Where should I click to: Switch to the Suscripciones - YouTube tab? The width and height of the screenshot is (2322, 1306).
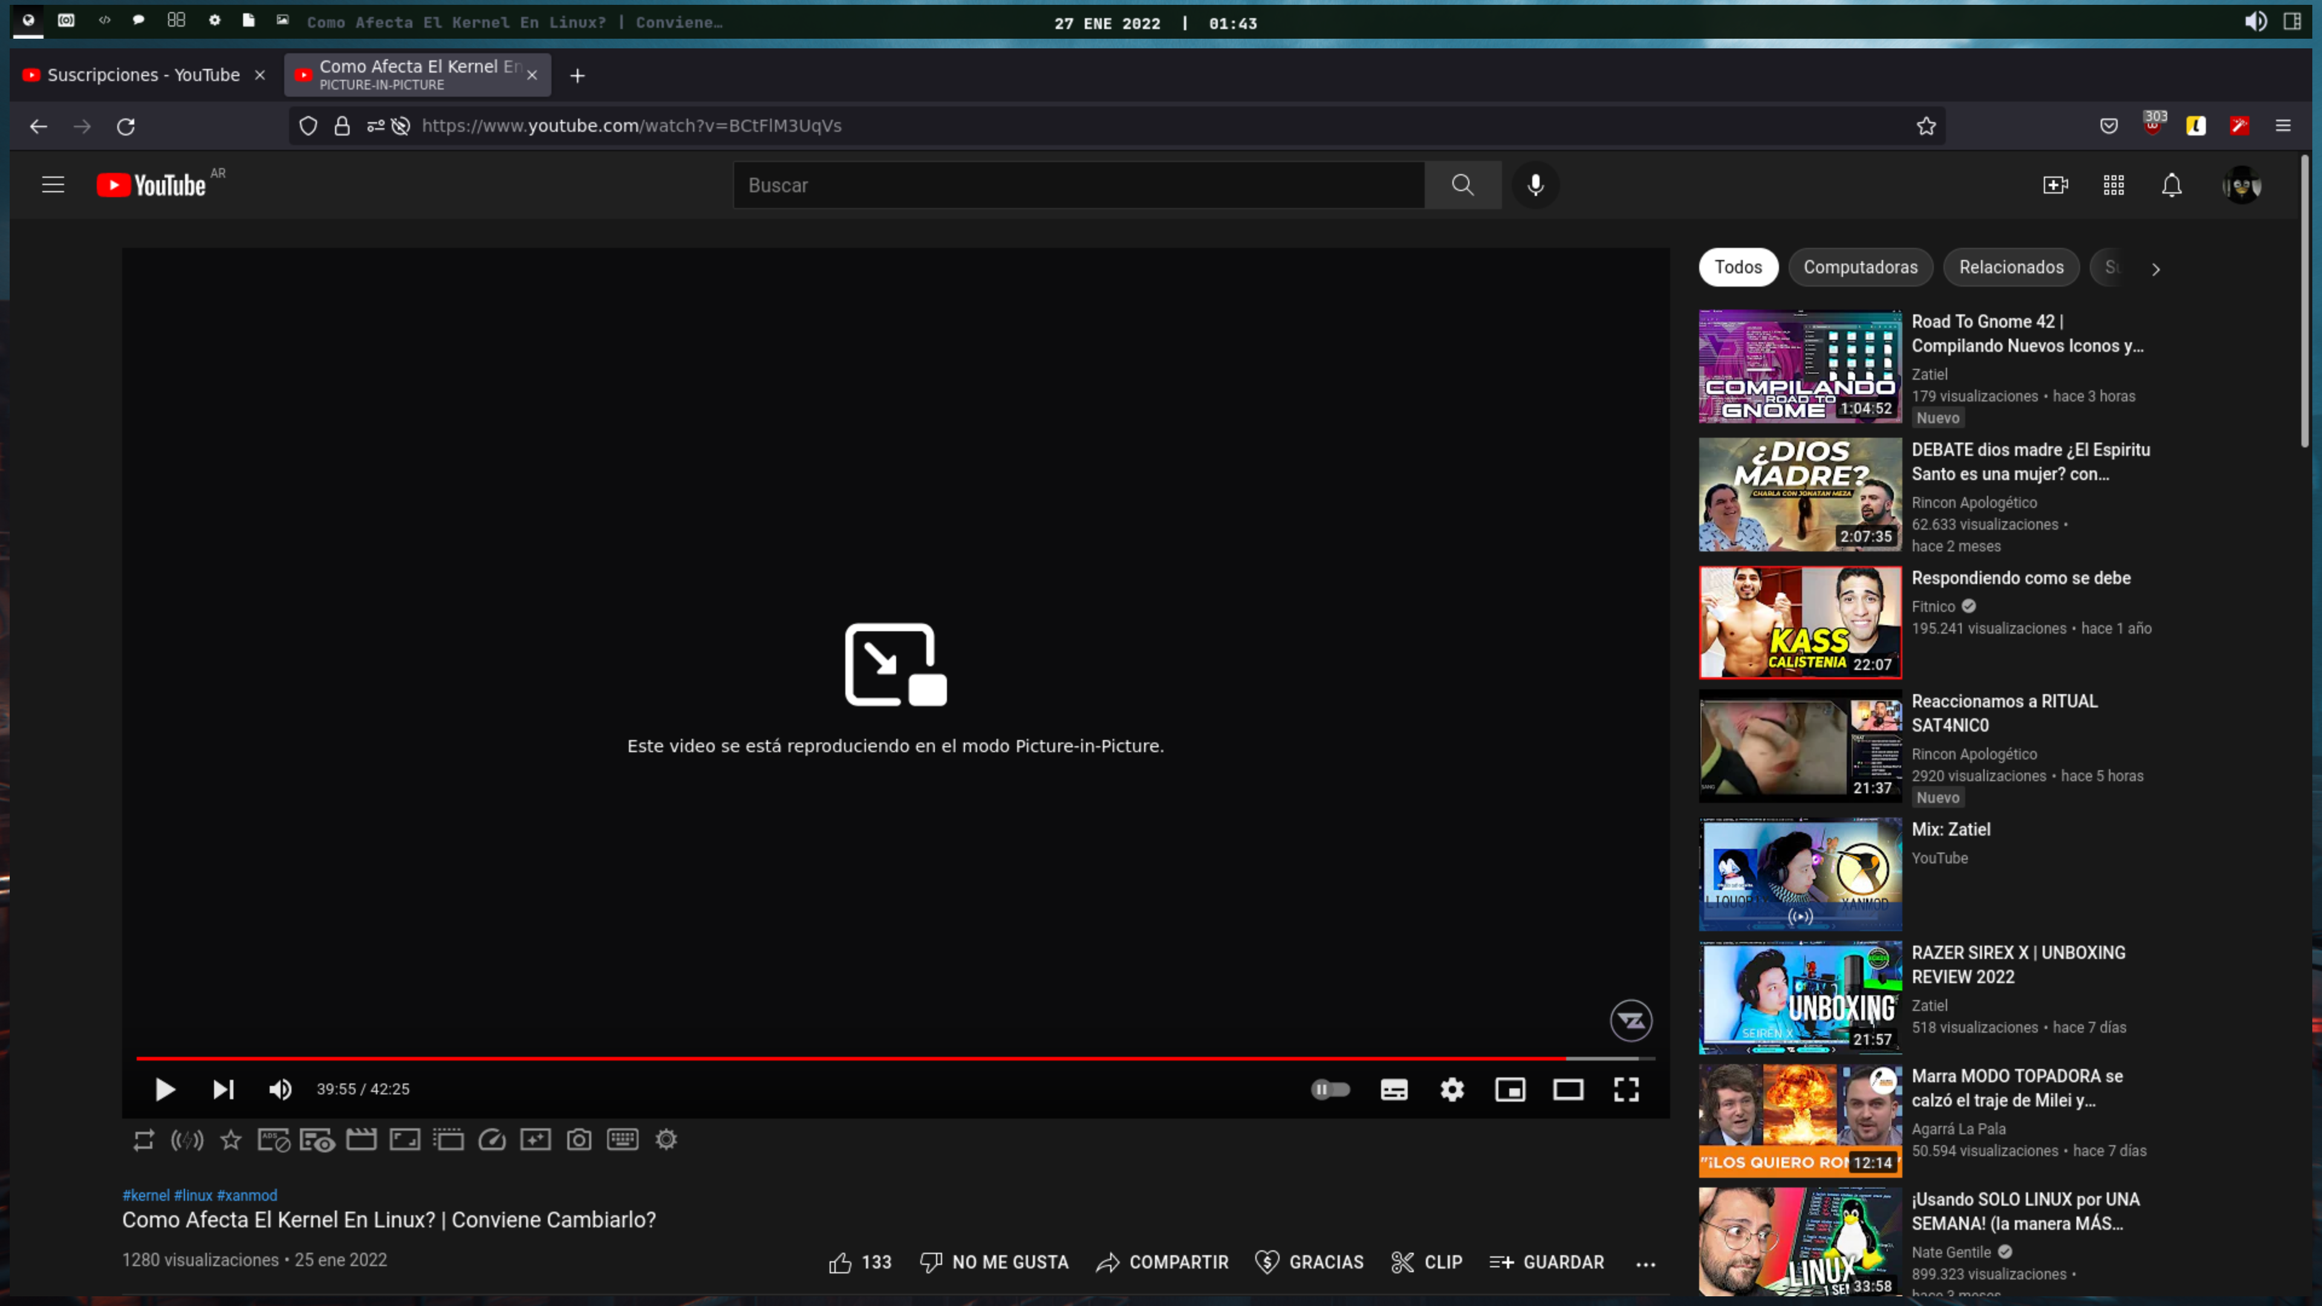143,75
